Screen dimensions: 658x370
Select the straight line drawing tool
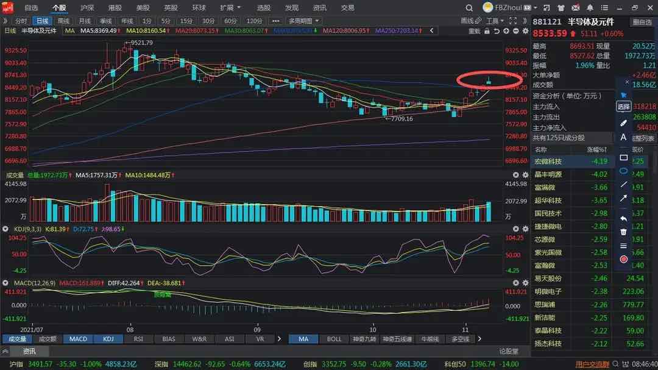(624, 184)
